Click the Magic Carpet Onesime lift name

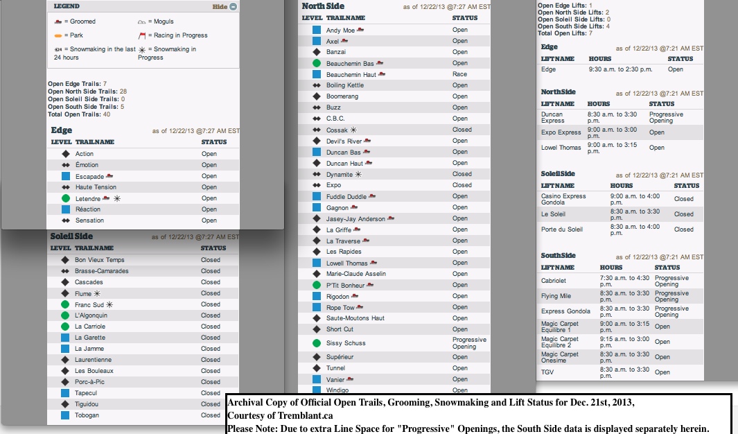(560, 357)
